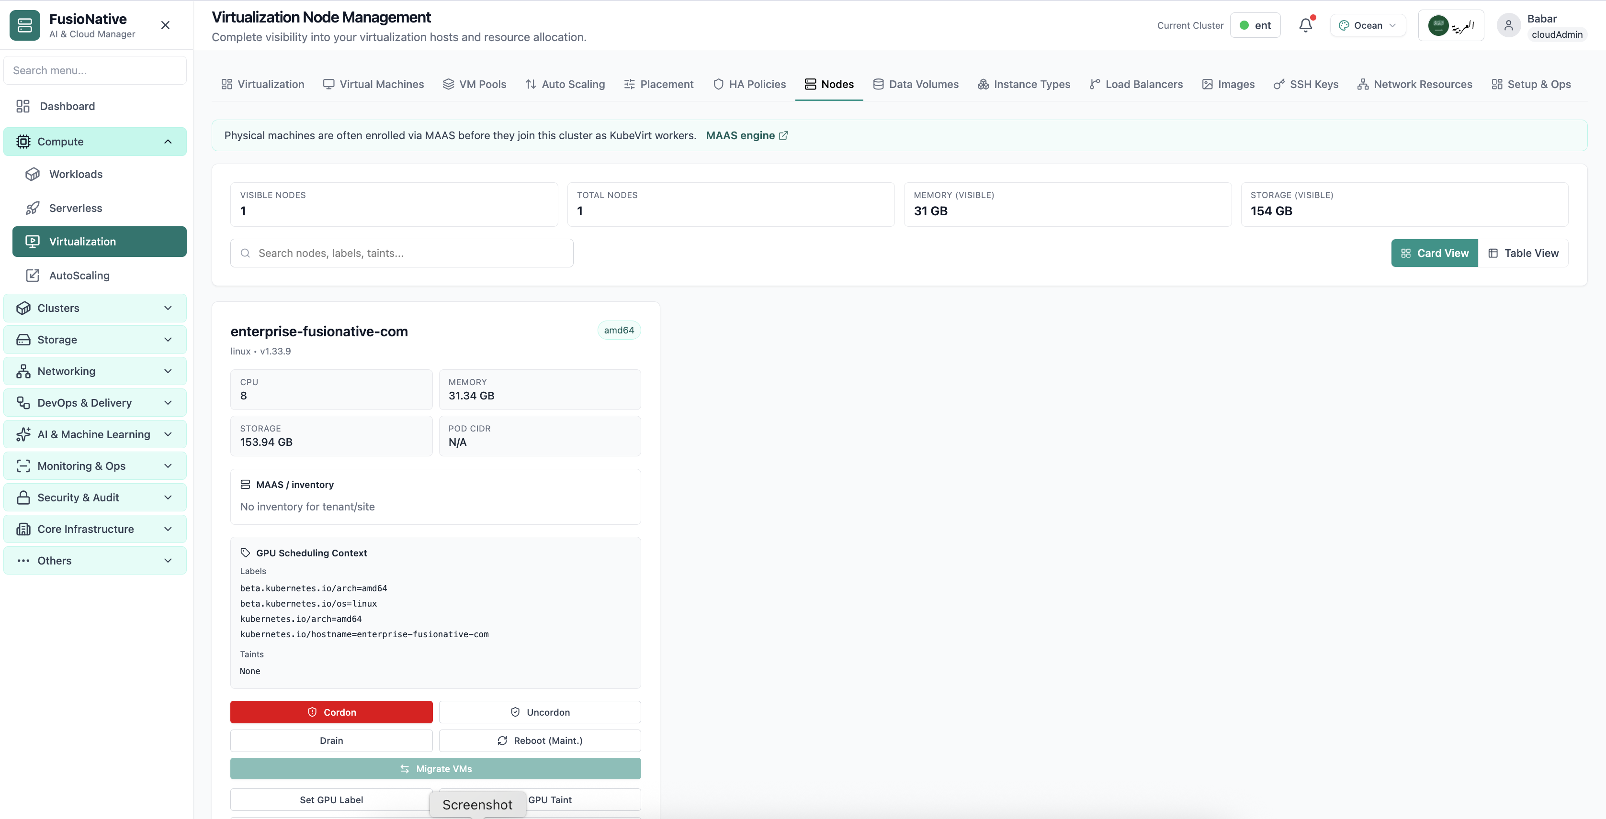Expand the Storage section chevron

[x=168, y=340]
